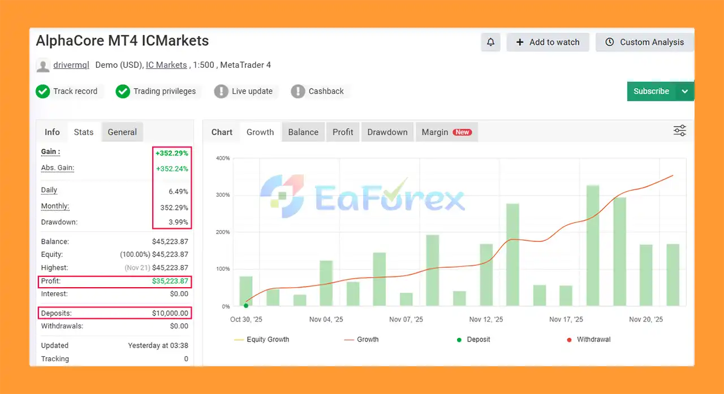This screenshot has width=724, height=394.
Task: Open the Drawdown chart tab
Action: click(x=387, y=132)
